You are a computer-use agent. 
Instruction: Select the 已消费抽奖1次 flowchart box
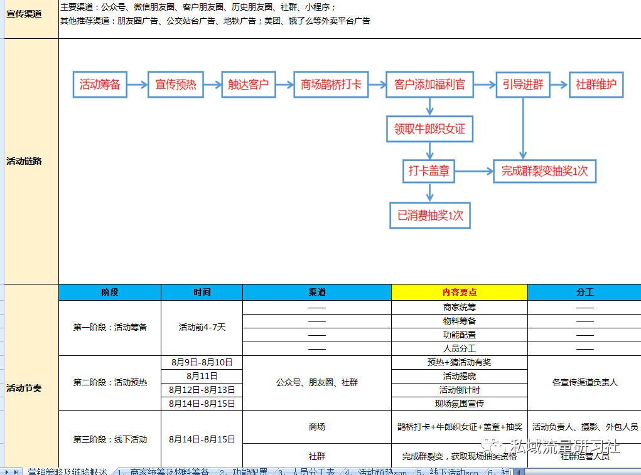(x=430, y=216)
